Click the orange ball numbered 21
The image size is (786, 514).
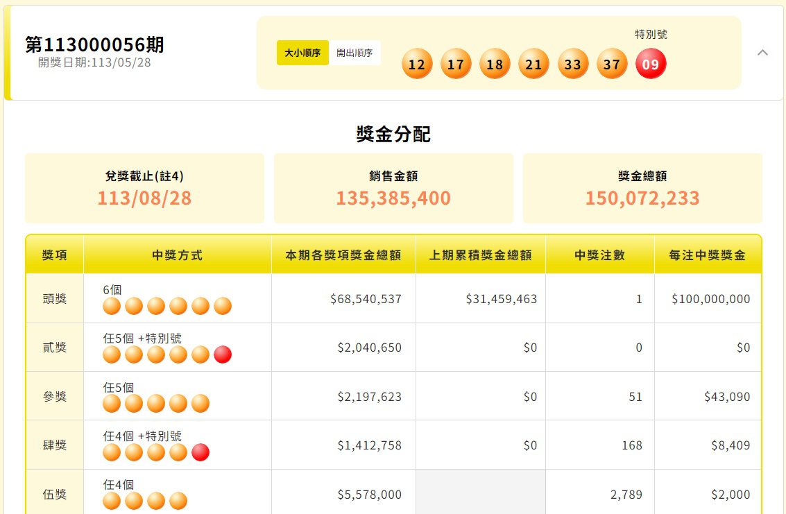[x=533, y=65]
